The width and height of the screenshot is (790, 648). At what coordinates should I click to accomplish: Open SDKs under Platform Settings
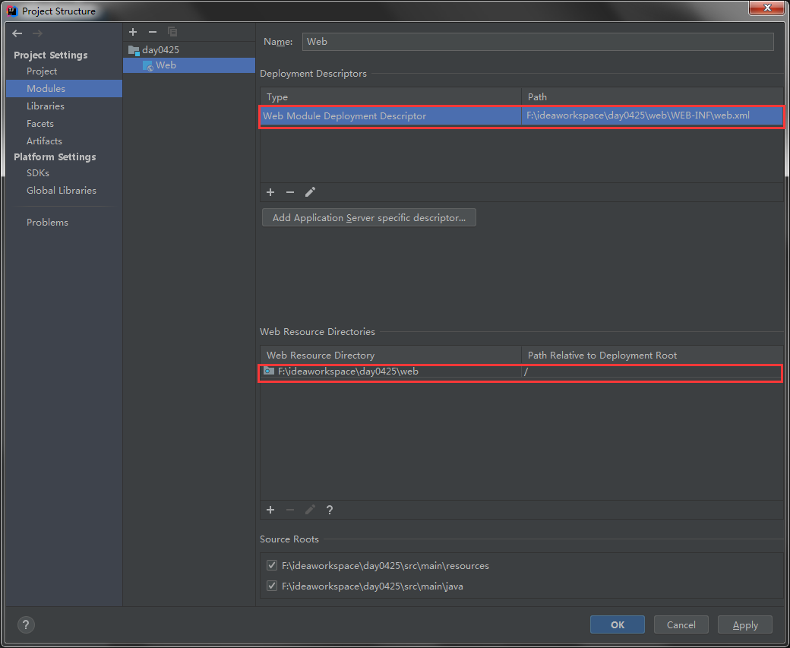(38, 173)
